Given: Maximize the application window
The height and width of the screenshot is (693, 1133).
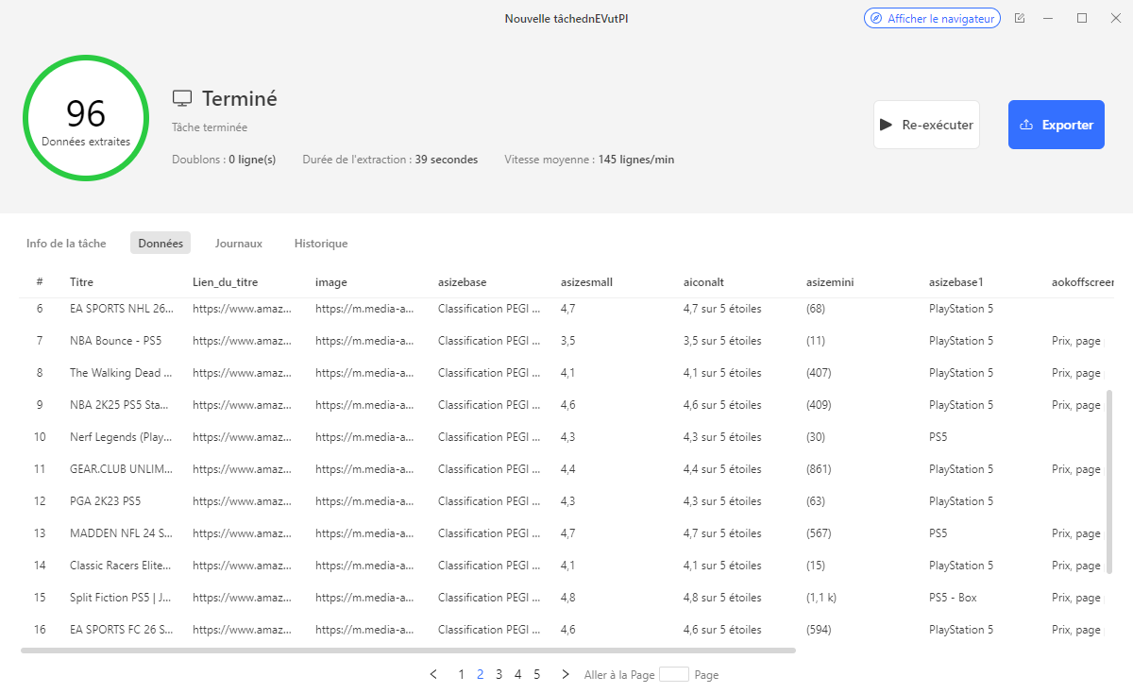Looking at the screenshot, I should point(1082,18).
